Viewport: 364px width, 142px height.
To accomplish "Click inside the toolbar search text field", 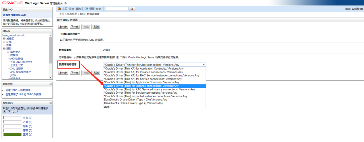I will click(x=116, y=9).
